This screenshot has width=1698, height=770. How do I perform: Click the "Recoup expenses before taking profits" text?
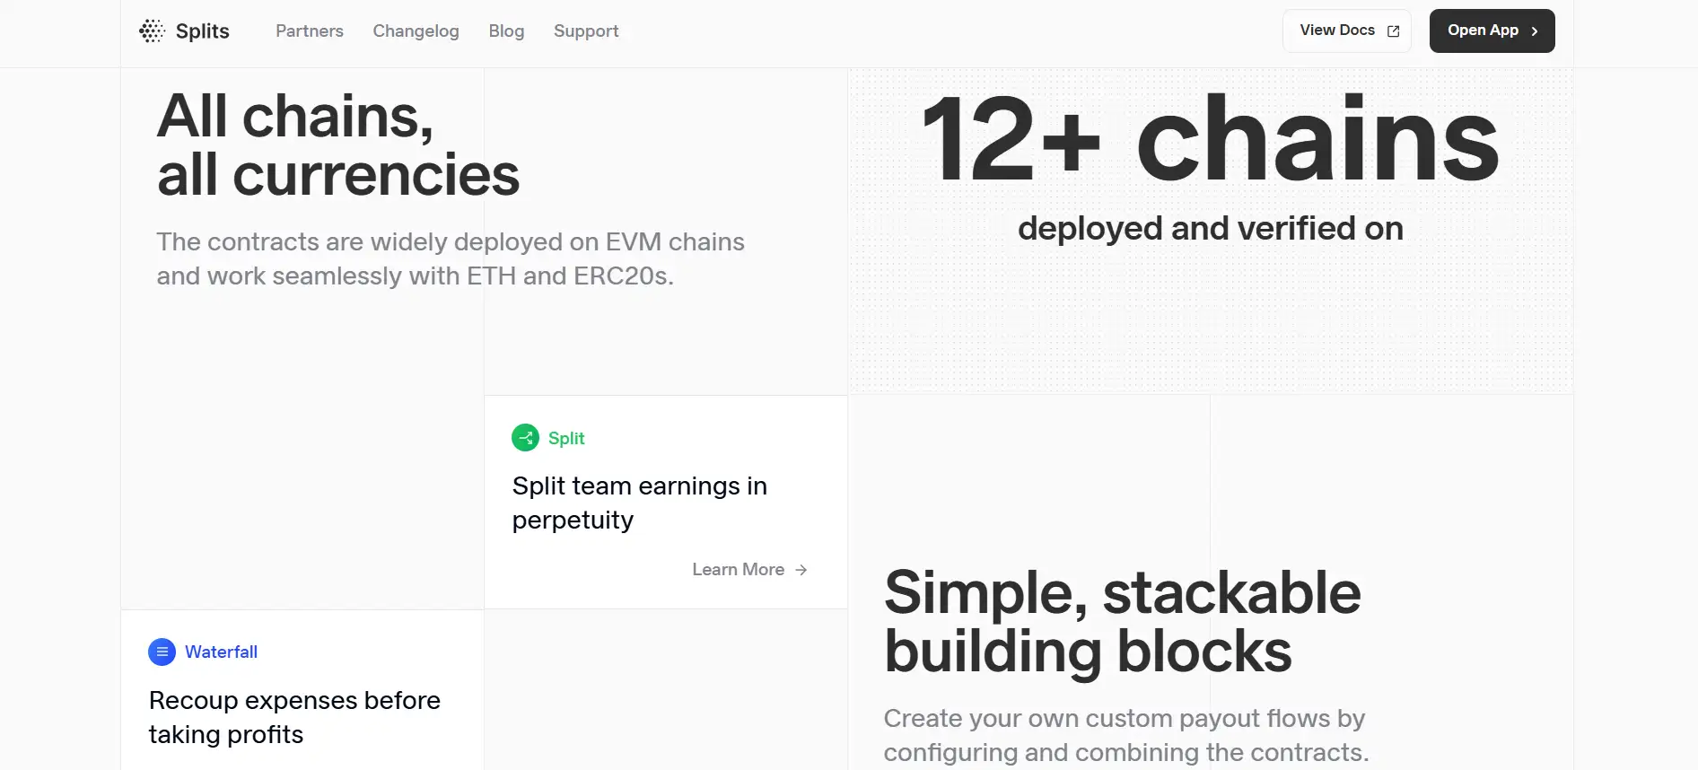(x=294, y=717)
